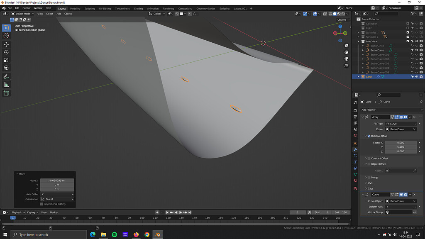
Task: Open the Particle properties tab
Action: tap(355, 156)
